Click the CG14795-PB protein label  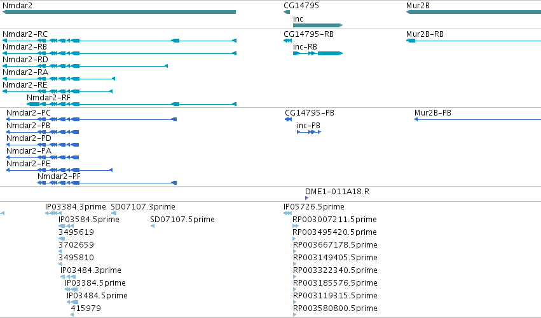310,113
